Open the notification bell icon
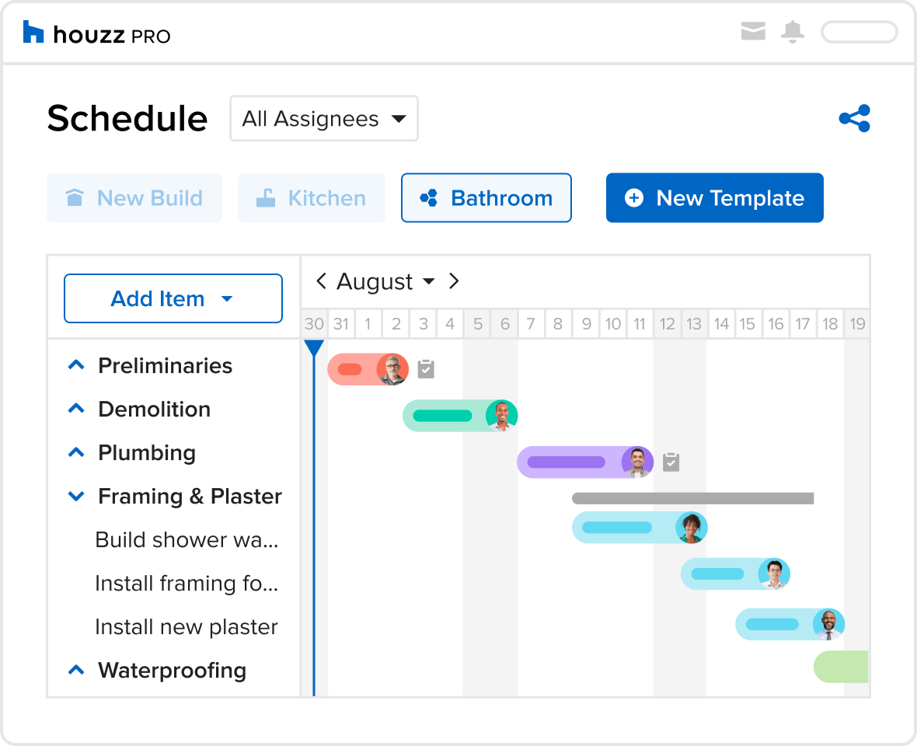The image size is (917, 746). tap(793, 32)
